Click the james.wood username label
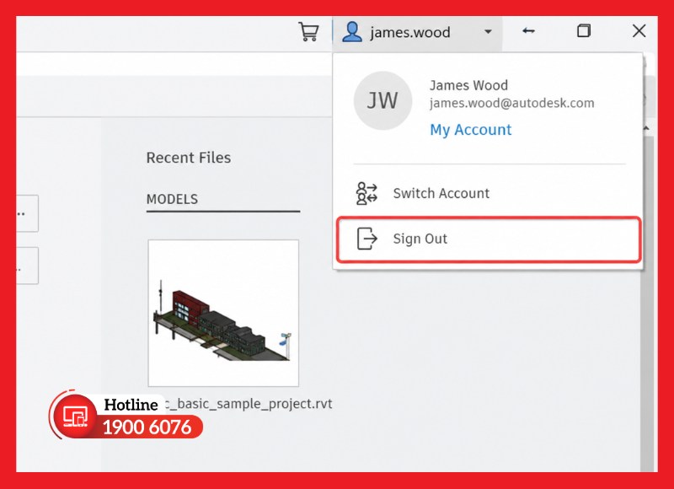Image resolution: width=674 pixels, height=489 pixels. tap(410, 32)
